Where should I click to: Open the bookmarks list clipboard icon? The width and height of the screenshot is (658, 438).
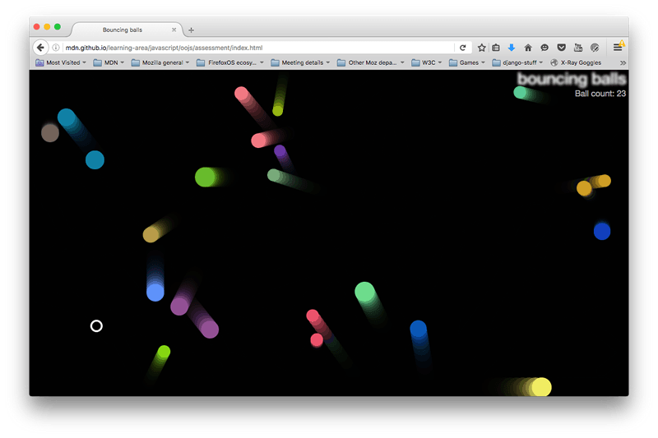tap(496, 48)
